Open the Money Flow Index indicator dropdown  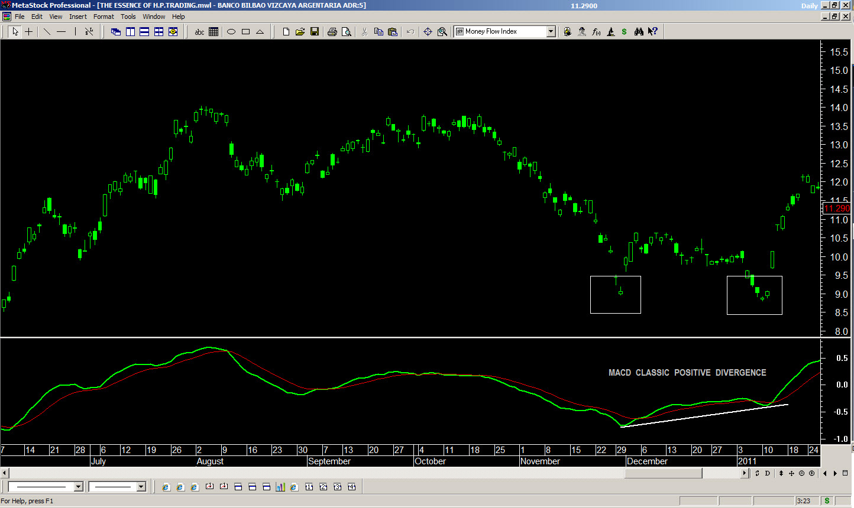pos(551,32)
